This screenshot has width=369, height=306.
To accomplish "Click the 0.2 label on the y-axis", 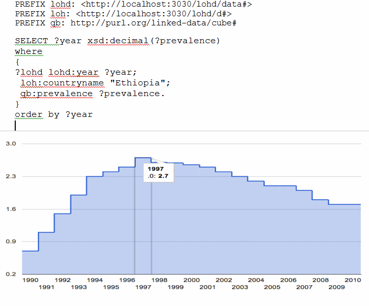I will [11, 274].
